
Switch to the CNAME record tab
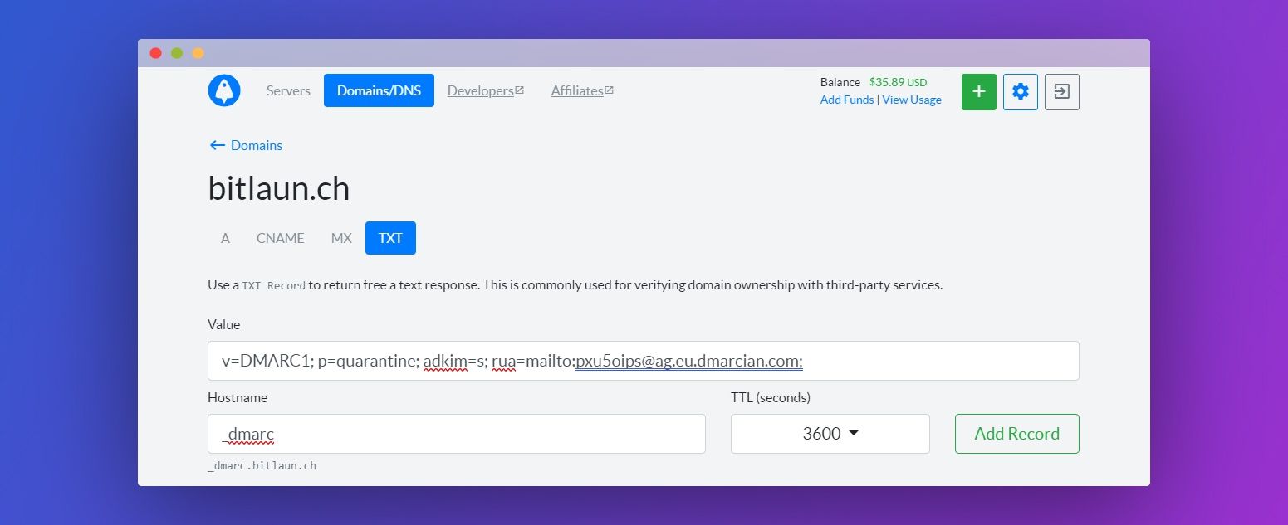pos(281,238)
